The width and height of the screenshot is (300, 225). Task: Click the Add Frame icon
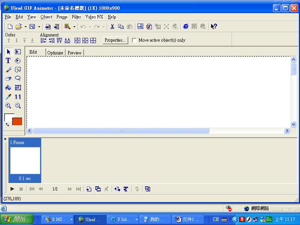click(89, 189)
